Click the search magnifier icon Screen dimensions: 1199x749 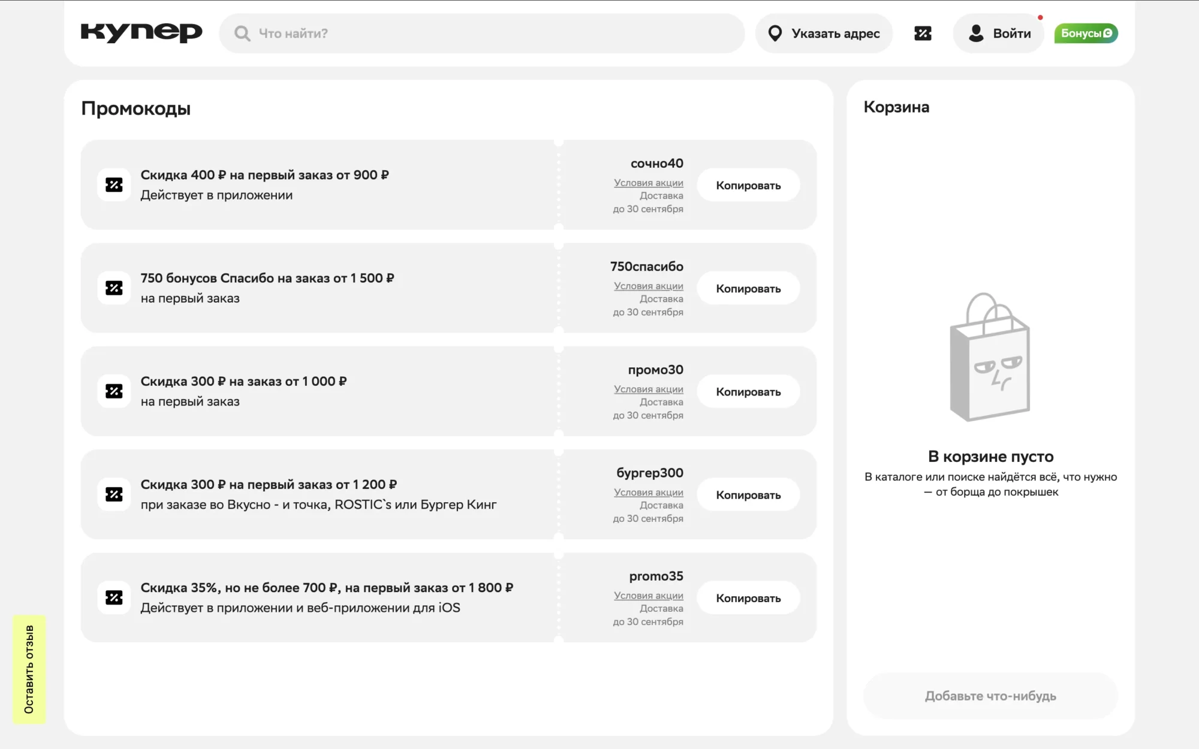[x=242, y=34]
